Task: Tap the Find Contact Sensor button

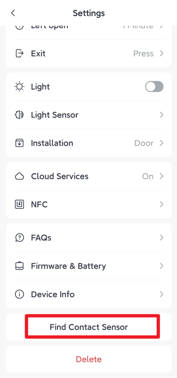Action: click(88, 327)
